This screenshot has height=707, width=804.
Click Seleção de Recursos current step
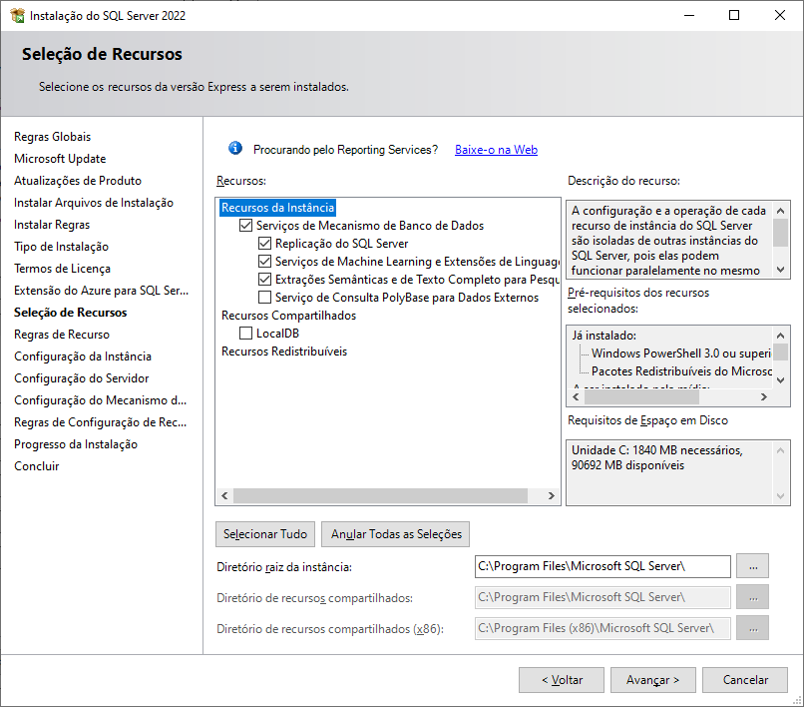coord(70,313)
